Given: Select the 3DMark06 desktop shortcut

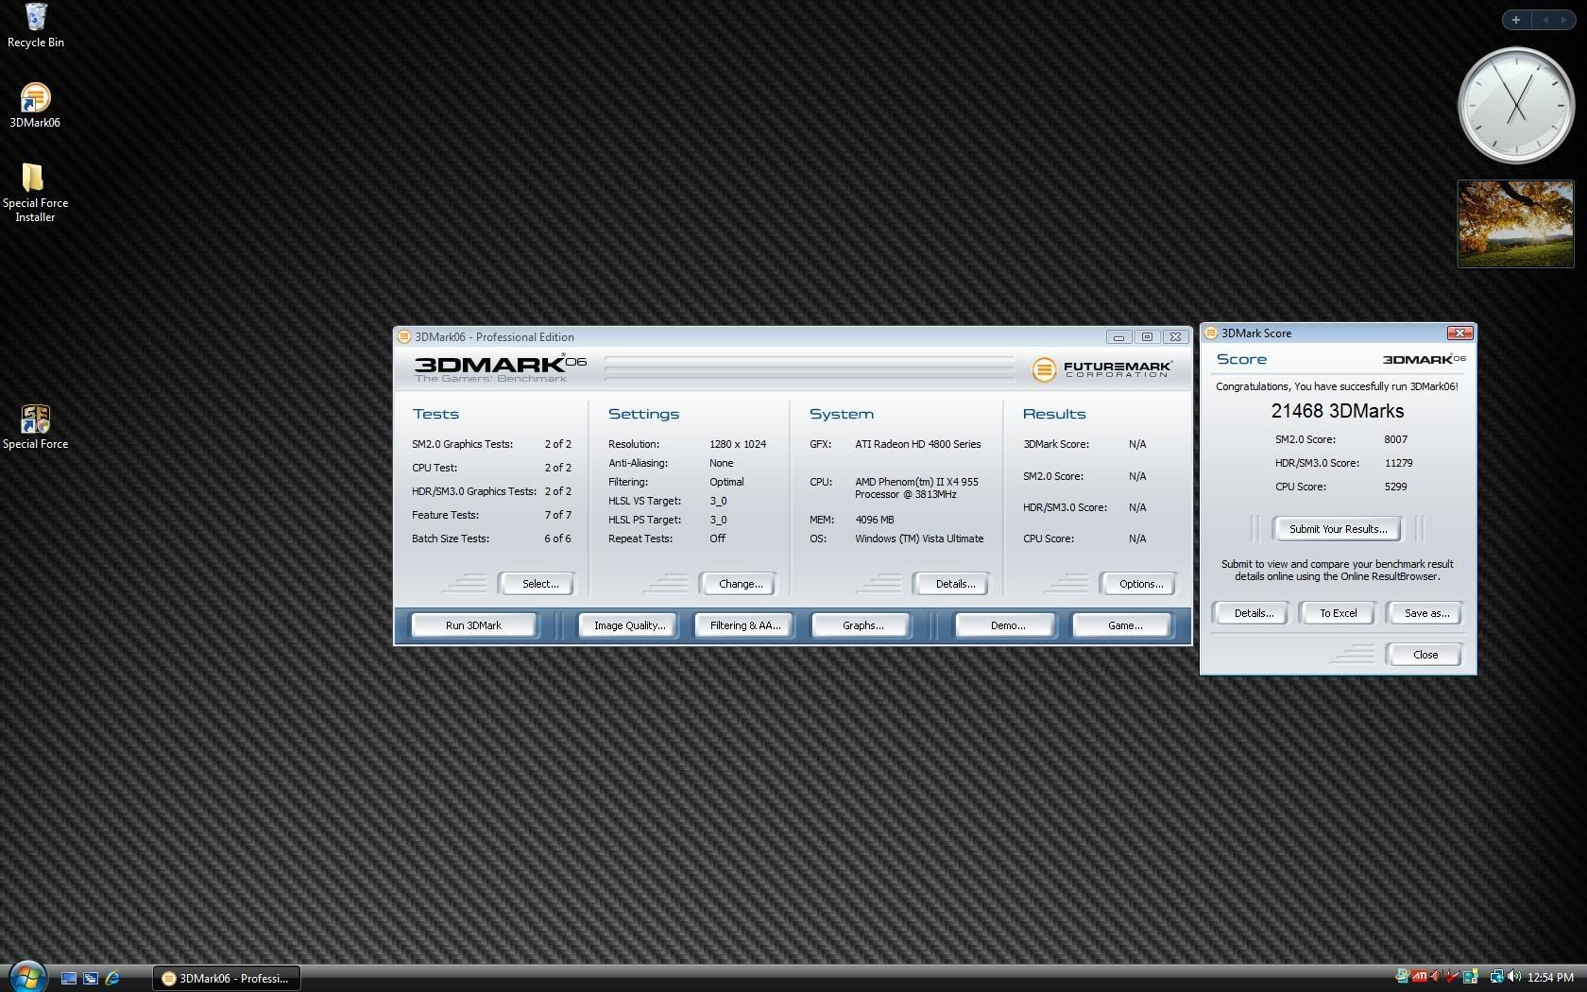Looking at the screenshot, I should [x=35, y=105].
